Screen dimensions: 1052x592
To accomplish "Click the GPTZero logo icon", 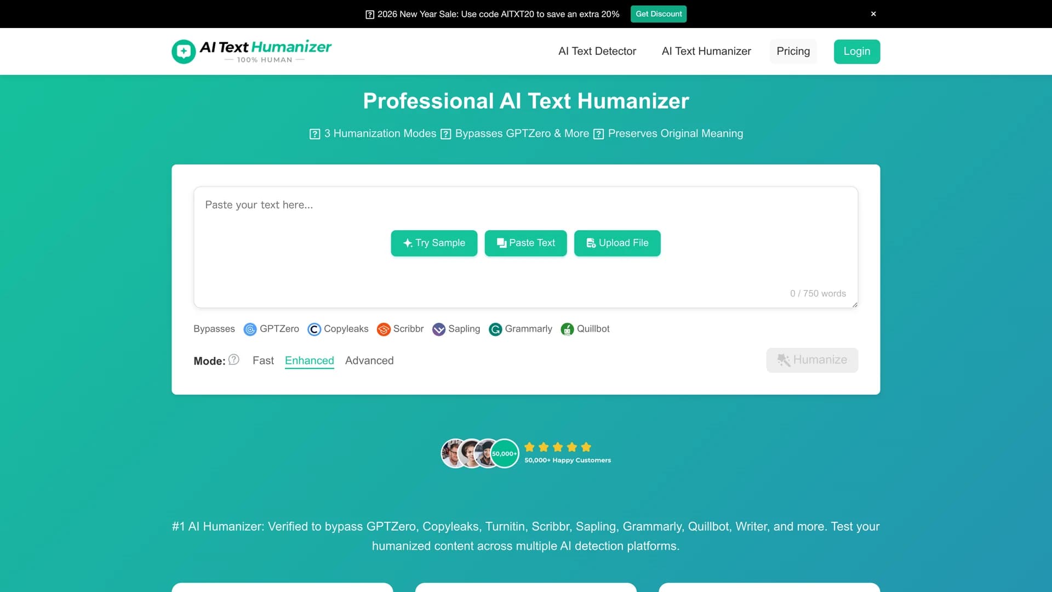I will [250, 329].
